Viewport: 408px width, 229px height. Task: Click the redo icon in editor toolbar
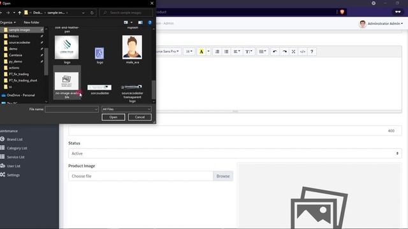[284, 52]
